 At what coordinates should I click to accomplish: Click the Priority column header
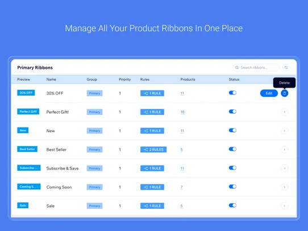click(x=124, y=80)
